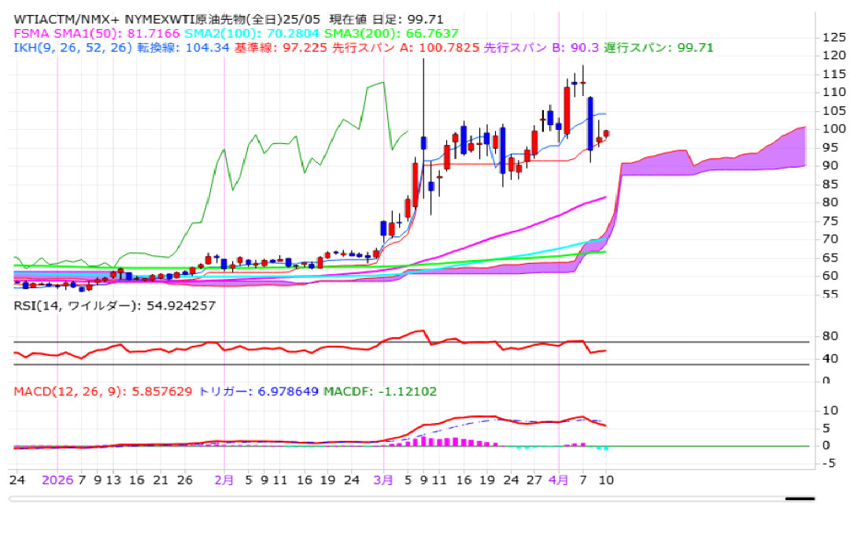Viewport: 850px width, 556px height.
Task: Click the 転換線 104.34 legend entry
Action: coord(183,47)
